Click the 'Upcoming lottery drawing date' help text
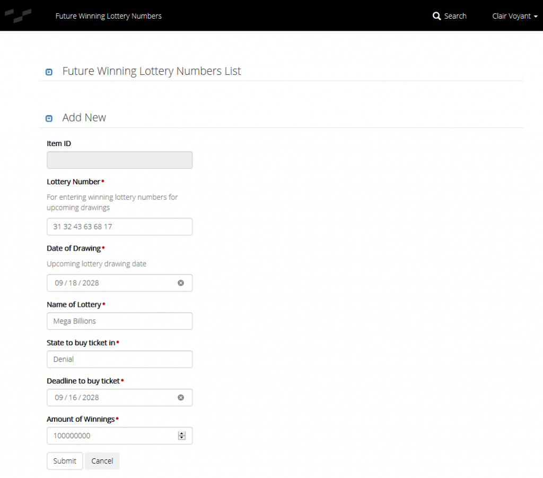Viewport: 543px width, 478px height. (x=97, y=264)
